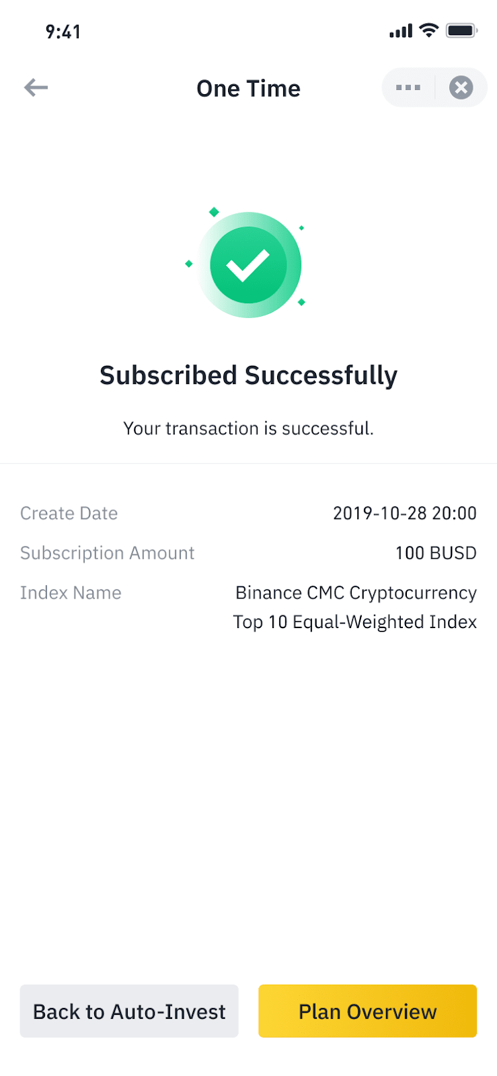Screen dimensions: 497x1076
Task: Select the Index Name label
Action: tap(71, 592)
